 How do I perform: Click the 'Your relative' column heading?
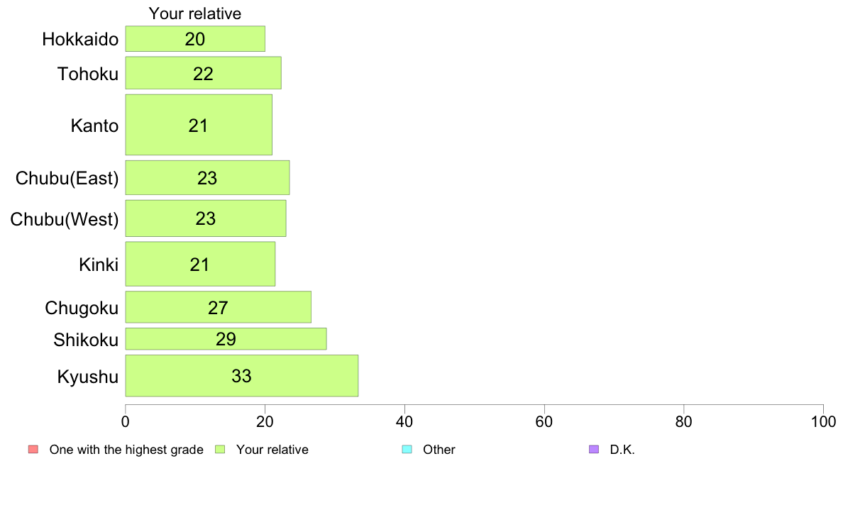[x=194, y=13]
